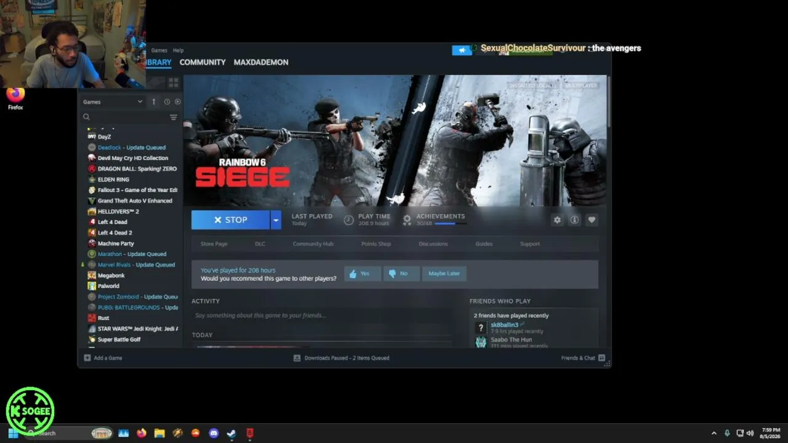Open the Games menu in Steam menu bar
The image size is (788, 443).
point(159,50)
